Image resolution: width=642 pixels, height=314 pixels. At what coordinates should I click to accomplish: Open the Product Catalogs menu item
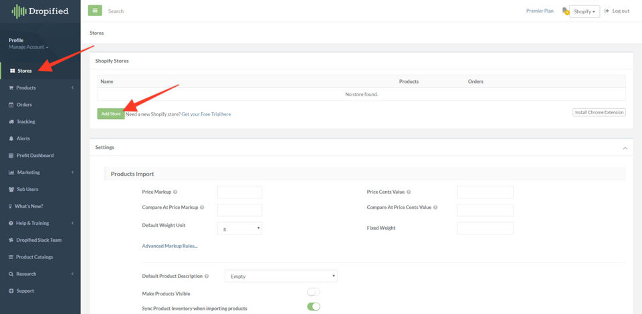pos(40,257)
